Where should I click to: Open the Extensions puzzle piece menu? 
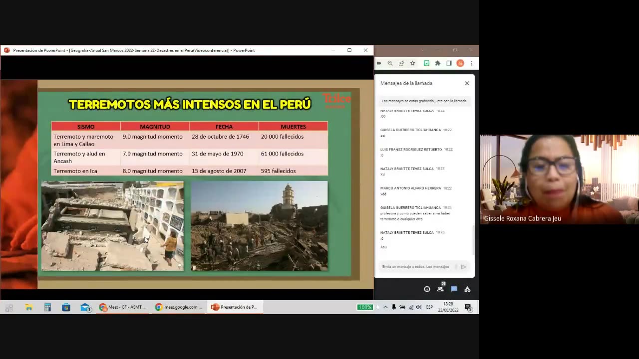point(438,63)
